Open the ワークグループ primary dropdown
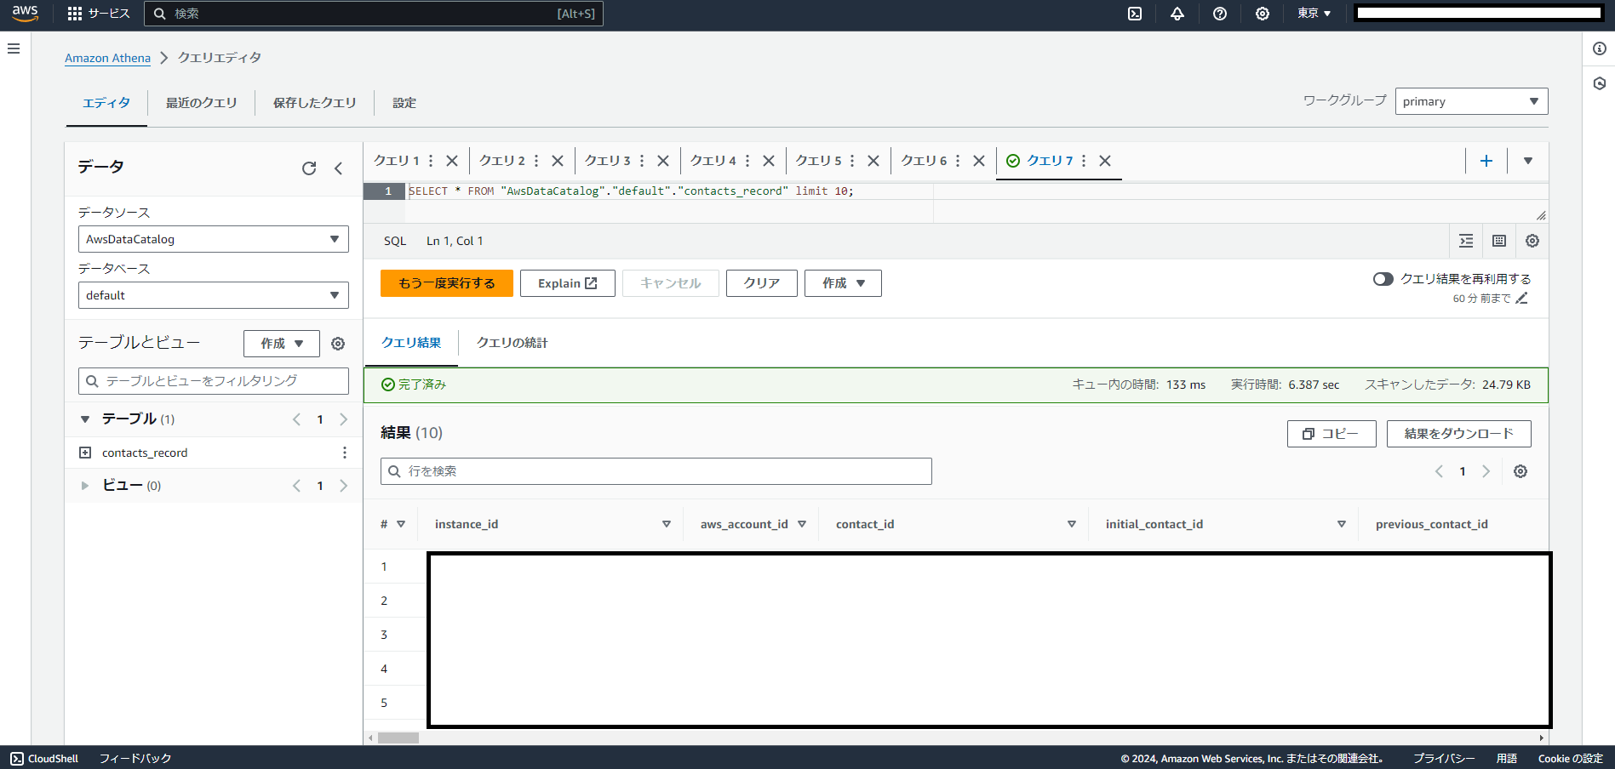This screenshot has width=1615, height=769. (x=1471, y=101)
